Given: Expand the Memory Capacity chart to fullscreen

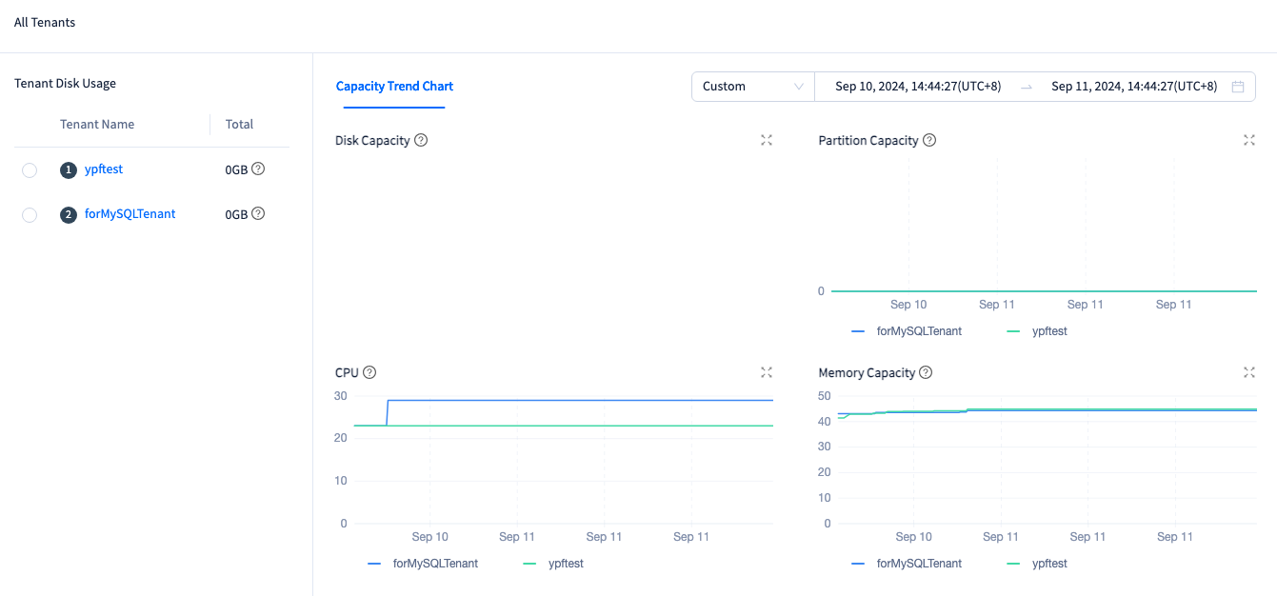Looking at the screenshot, I should point(1249,372).
